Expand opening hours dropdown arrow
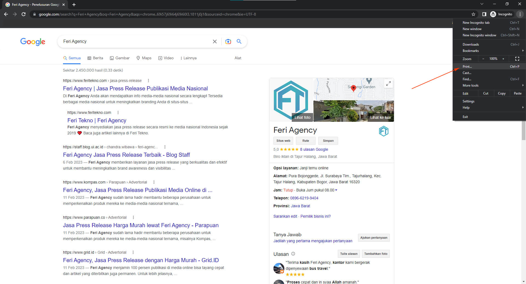 pos(336,190)
